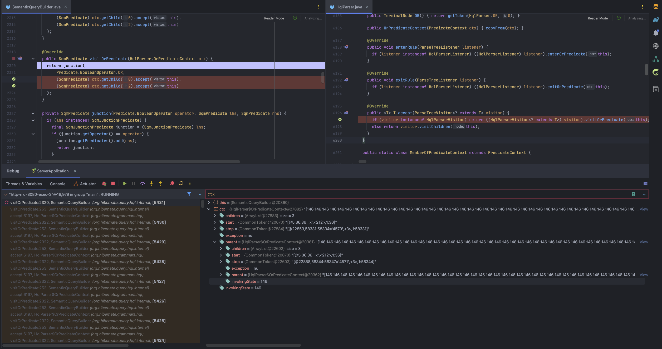Close the ServerApplication debug tab
This screenshot has width=662, height=349.
75,171
